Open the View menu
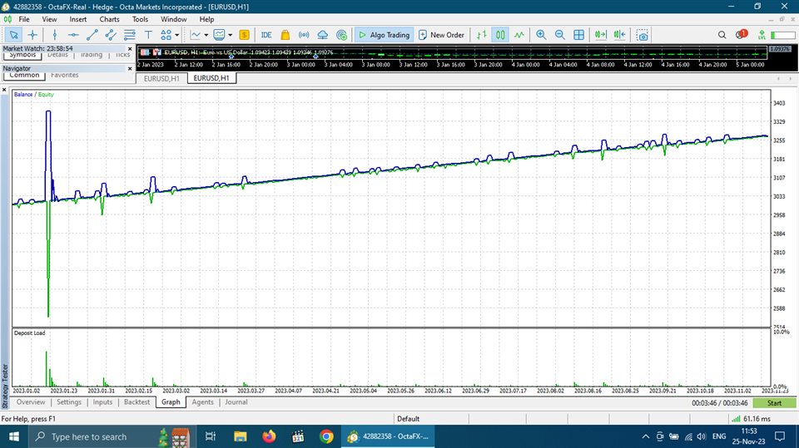The image size is (799, 448). (49, 19)
